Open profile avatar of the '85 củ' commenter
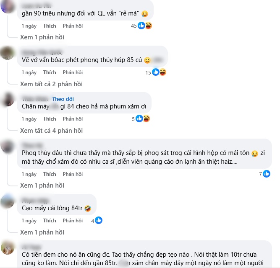The height and width of the screenshot is (268, 280). pyautogui.click(x=8, y=53)
